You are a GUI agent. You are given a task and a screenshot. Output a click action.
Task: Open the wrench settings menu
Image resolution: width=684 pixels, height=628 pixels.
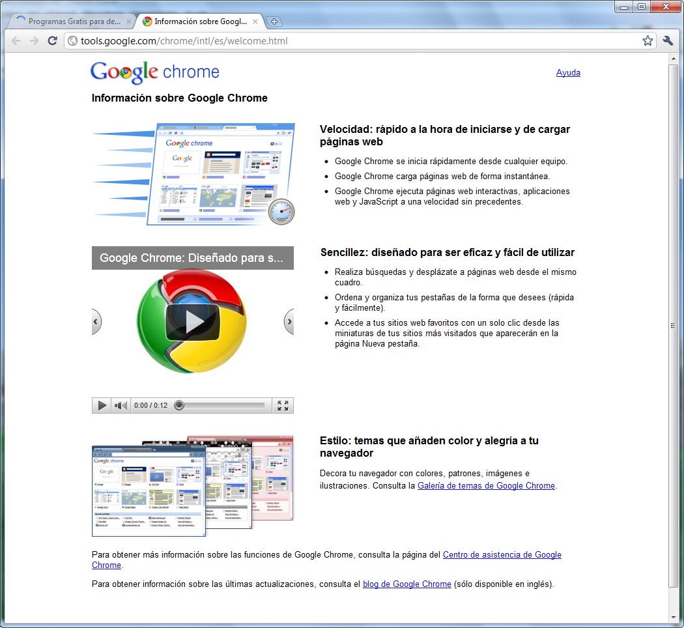tap(668, 41)
